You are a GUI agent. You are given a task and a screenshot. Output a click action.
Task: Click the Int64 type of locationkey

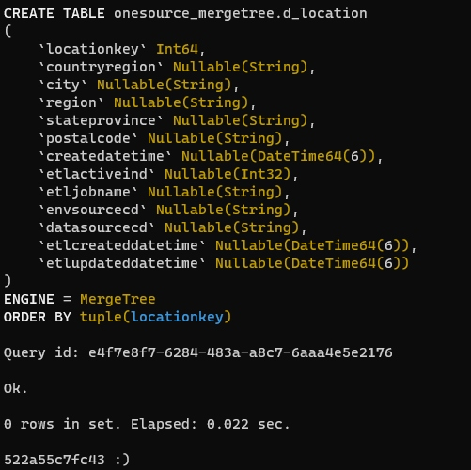(x=177, y=49)
